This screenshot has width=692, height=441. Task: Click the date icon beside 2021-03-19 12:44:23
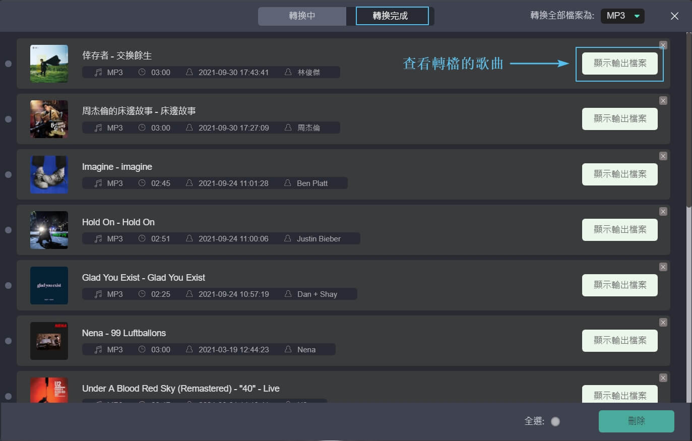pos(190,349)
